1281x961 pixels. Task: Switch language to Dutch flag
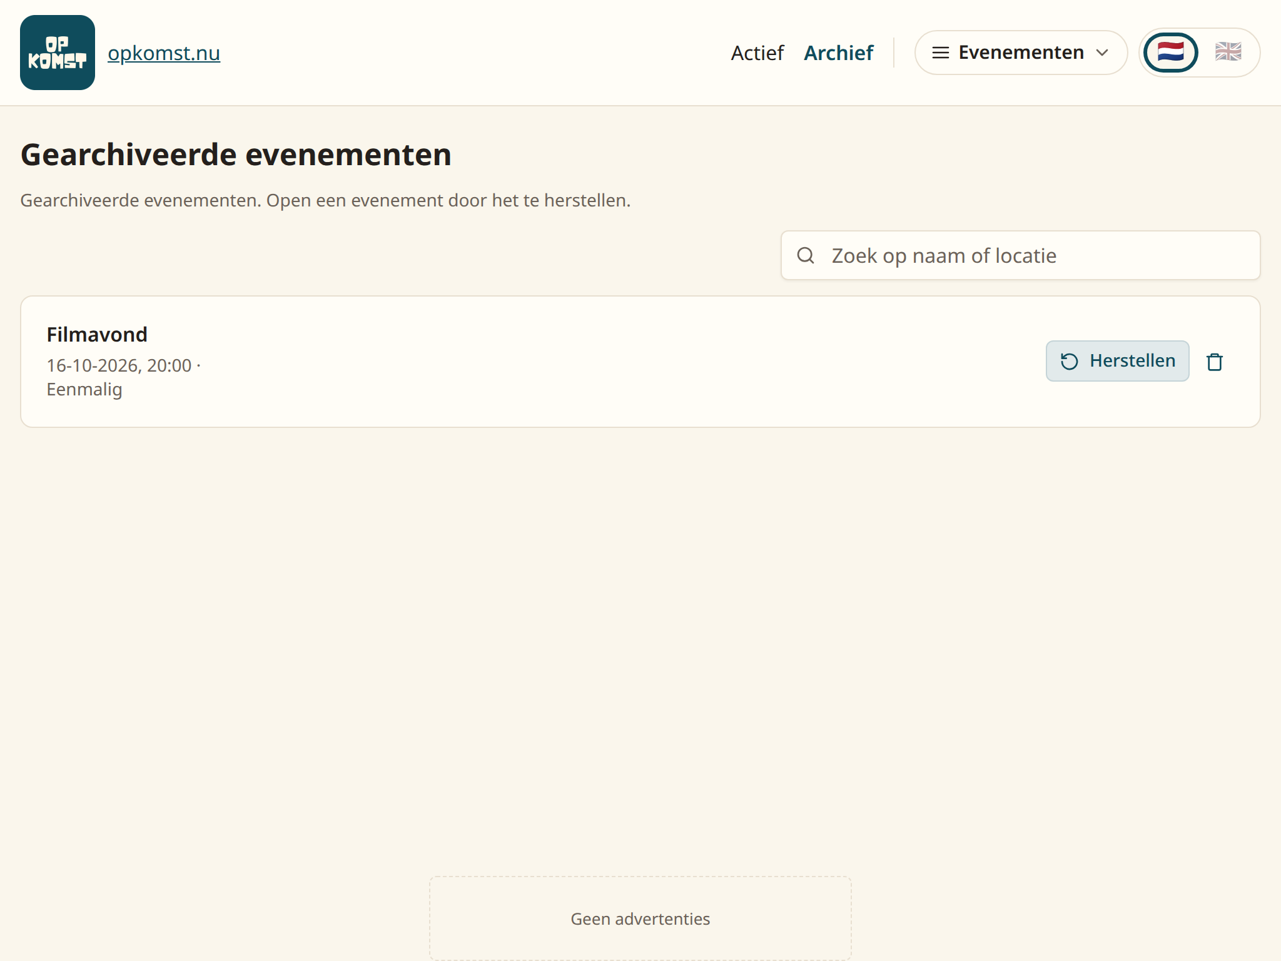tap(1170, 53)
